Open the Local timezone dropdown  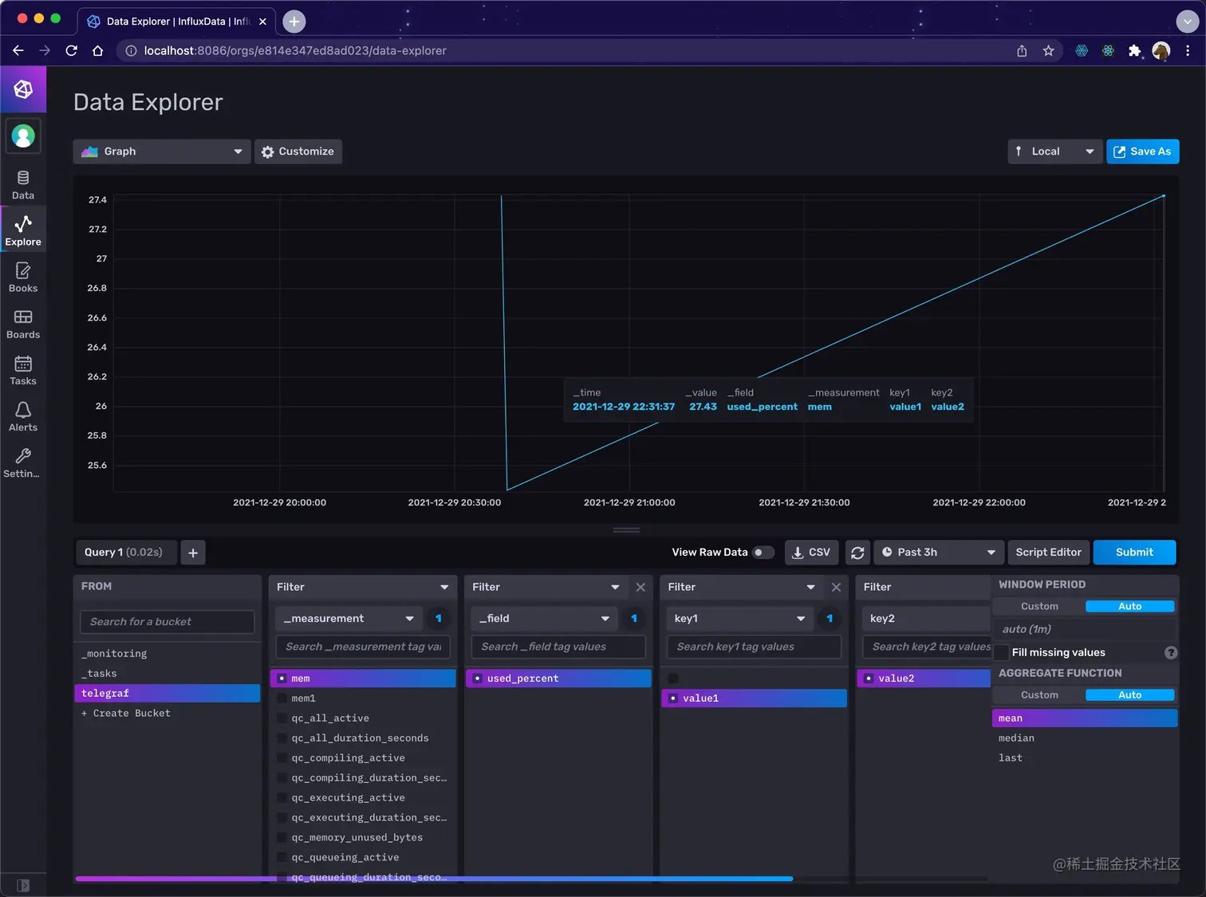coord(1054,151)
